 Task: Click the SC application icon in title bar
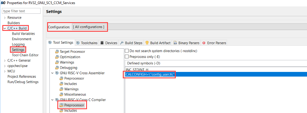click(x=3, y=3)
